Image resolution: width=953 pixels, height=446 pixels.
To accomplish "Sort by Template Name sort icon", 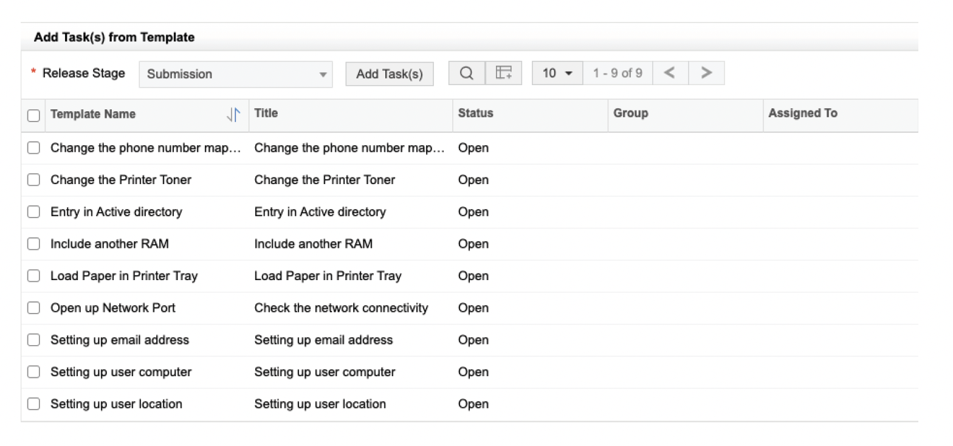I will (x=233, y=114).
